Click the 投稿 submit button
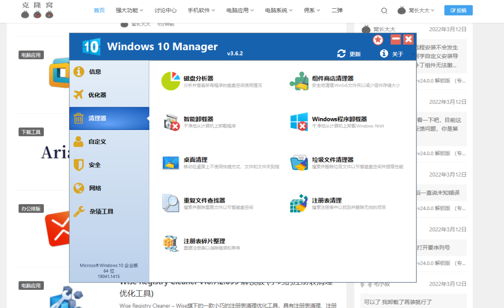Viewport: 504px width, 308px height. tap(458, 10)
